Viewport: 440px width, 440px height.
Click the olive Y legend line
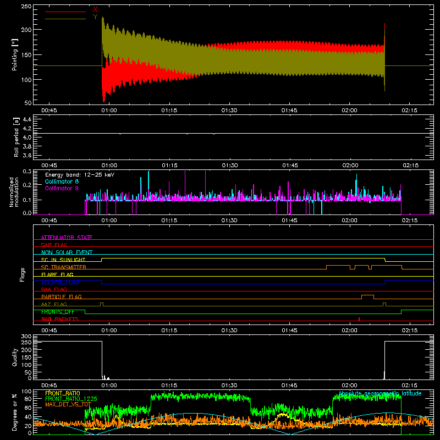click(x=65, y=19)
